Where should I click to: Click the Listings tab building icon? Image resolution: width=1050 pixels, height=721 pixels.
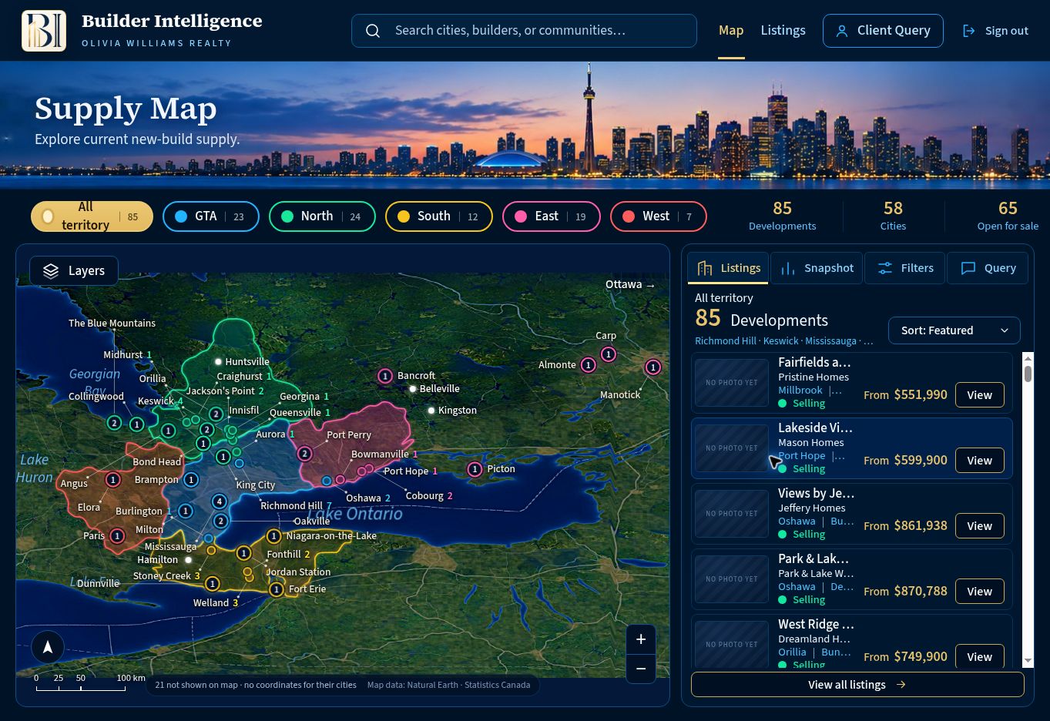click(705, 268)
